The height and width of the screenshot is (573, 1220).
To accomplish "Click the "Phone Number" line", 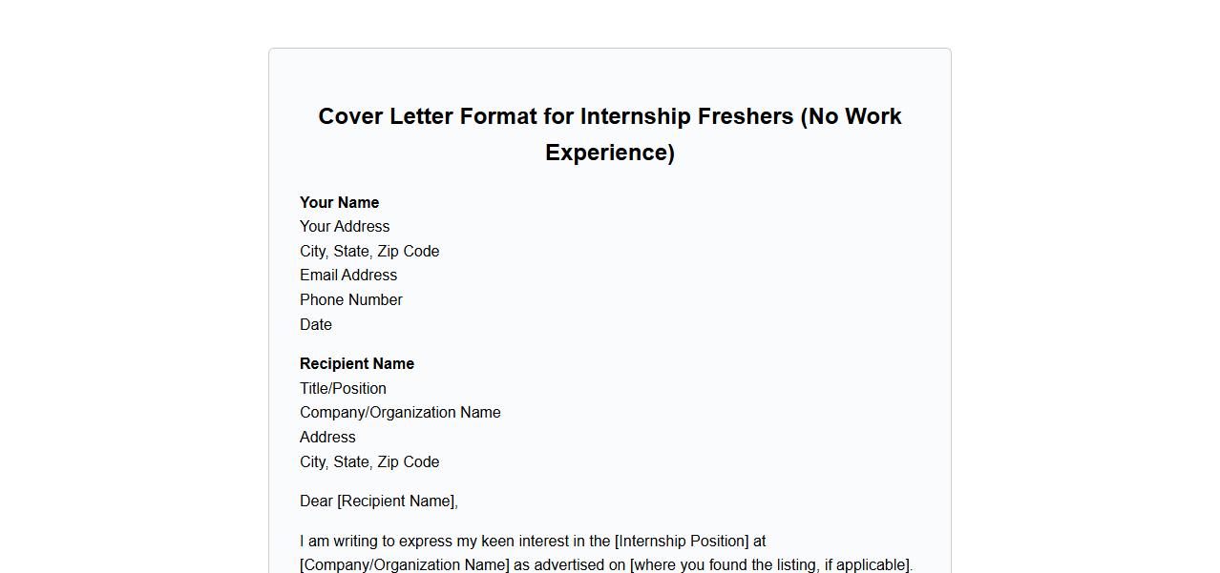I will pos(351,300).
